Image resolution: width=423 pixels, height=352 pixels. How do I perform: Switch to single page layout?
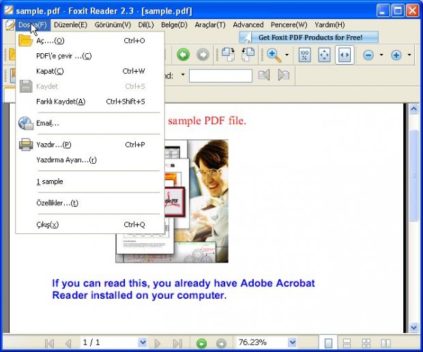coord(328,343)
